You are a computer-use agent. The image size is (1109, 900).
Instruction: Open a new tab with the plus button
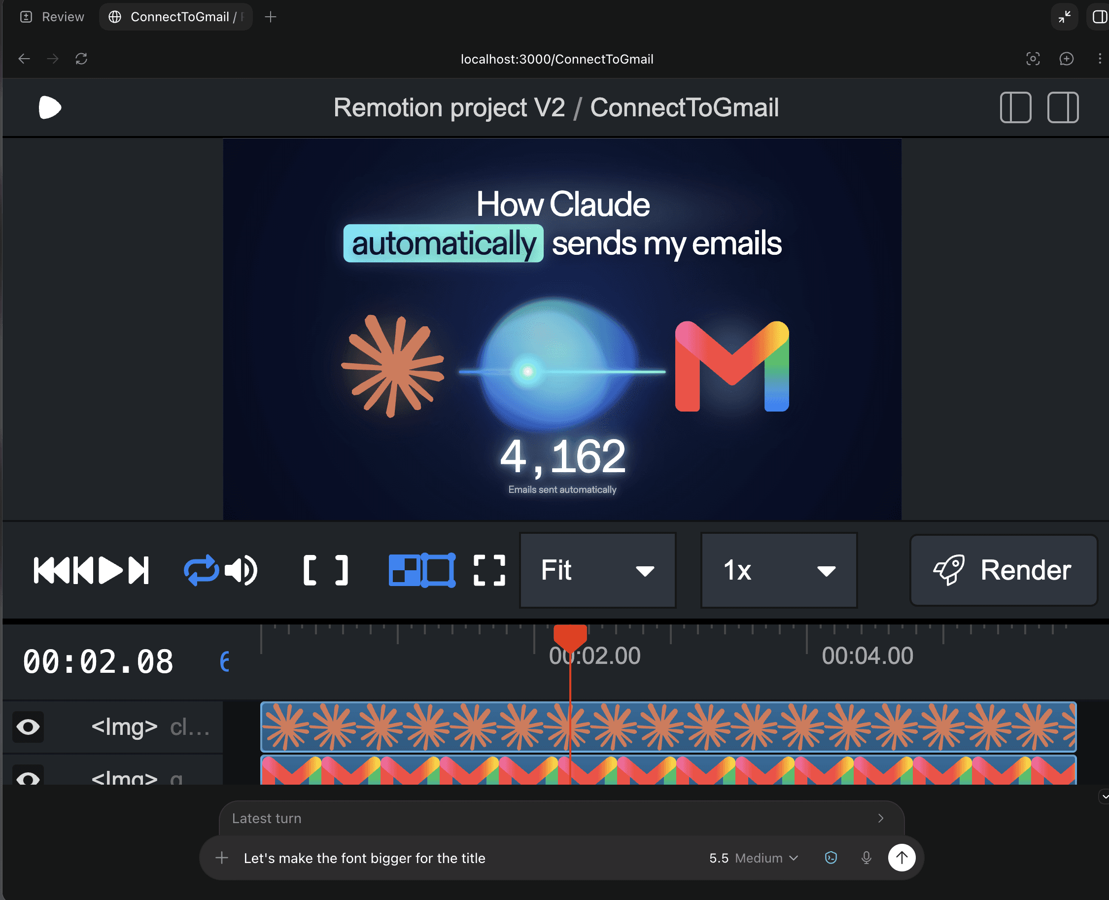pos(270,17)
